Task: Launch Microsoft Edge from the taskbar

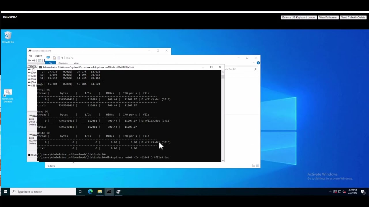Action: (x=90, y=192)
